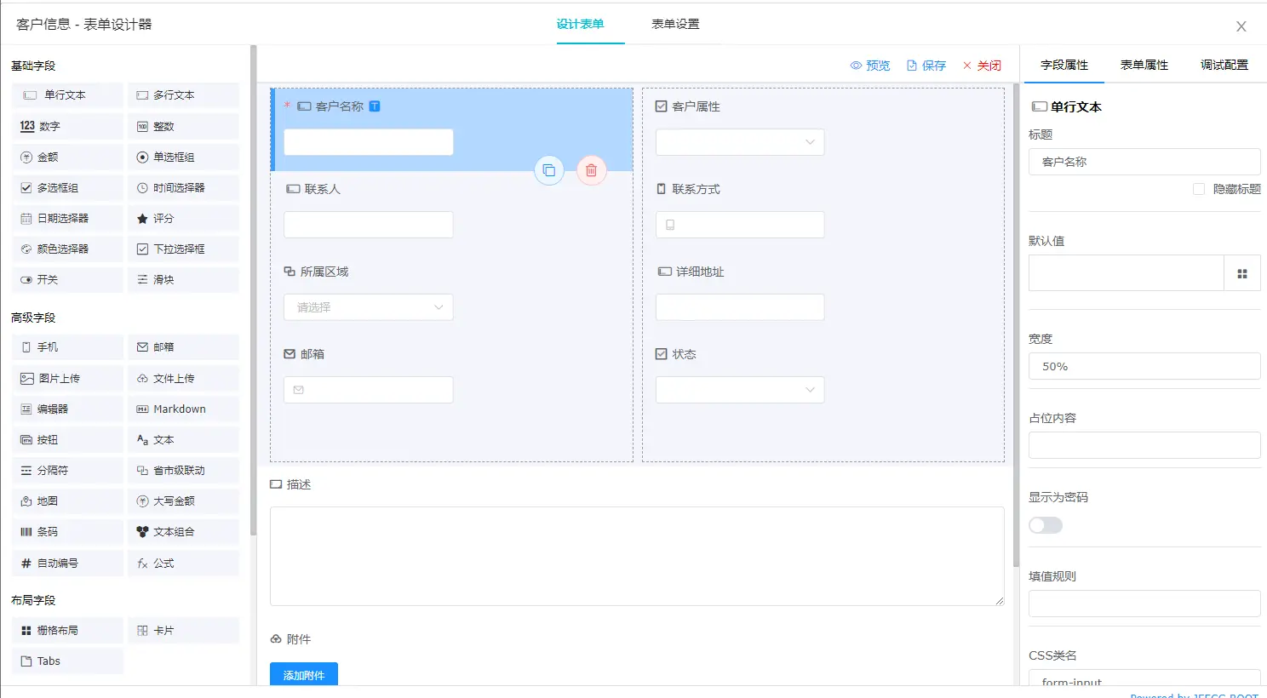Pick the 自动编号 component
Viewport: 1267px width, 698px height.
click(x=68, y=563)
